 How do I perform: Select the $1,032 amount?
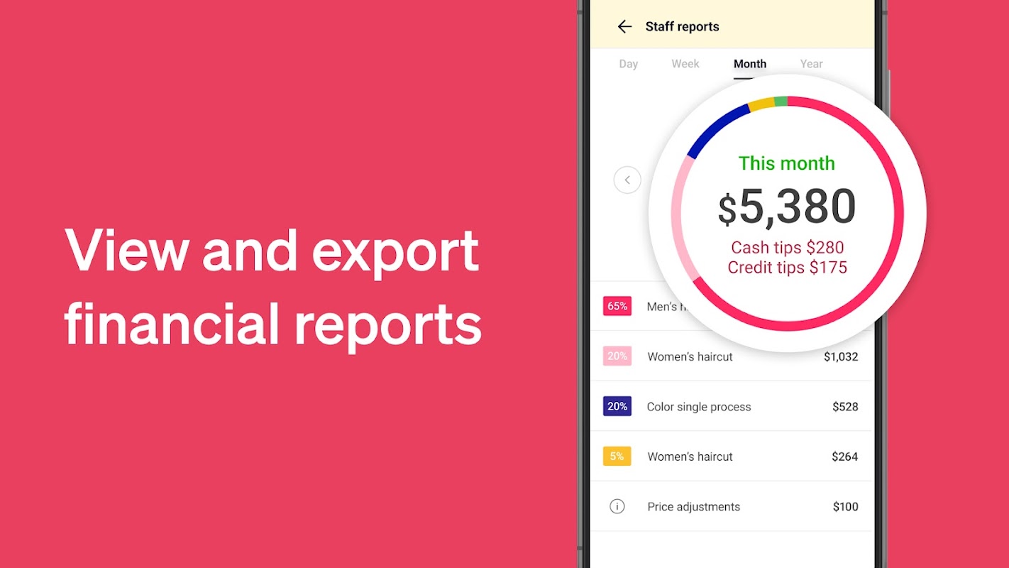[841, 356]
